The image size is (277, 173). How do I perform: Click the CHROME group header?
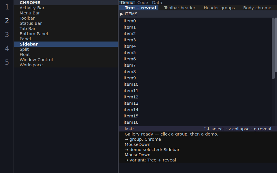click(x=66, y=3)
